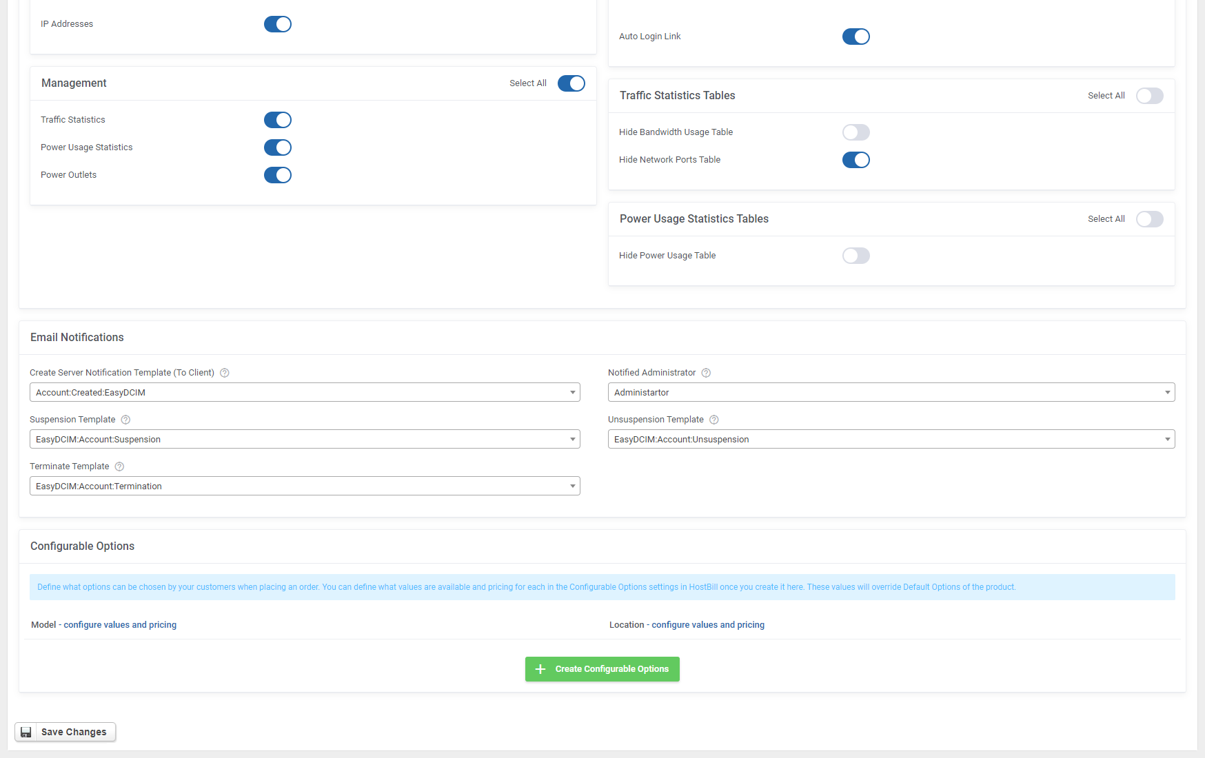1205x758 pixels.
Task: Open Model configure values and pricing link
Action: tap(120, 625)
